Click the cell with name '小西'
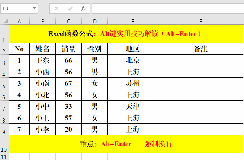The height and width of the screenshot is (160, 244). 42,72
